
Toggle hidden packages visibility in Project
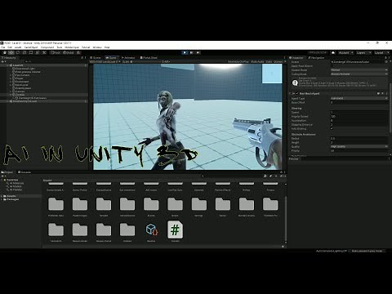click(x=282, y=176)
